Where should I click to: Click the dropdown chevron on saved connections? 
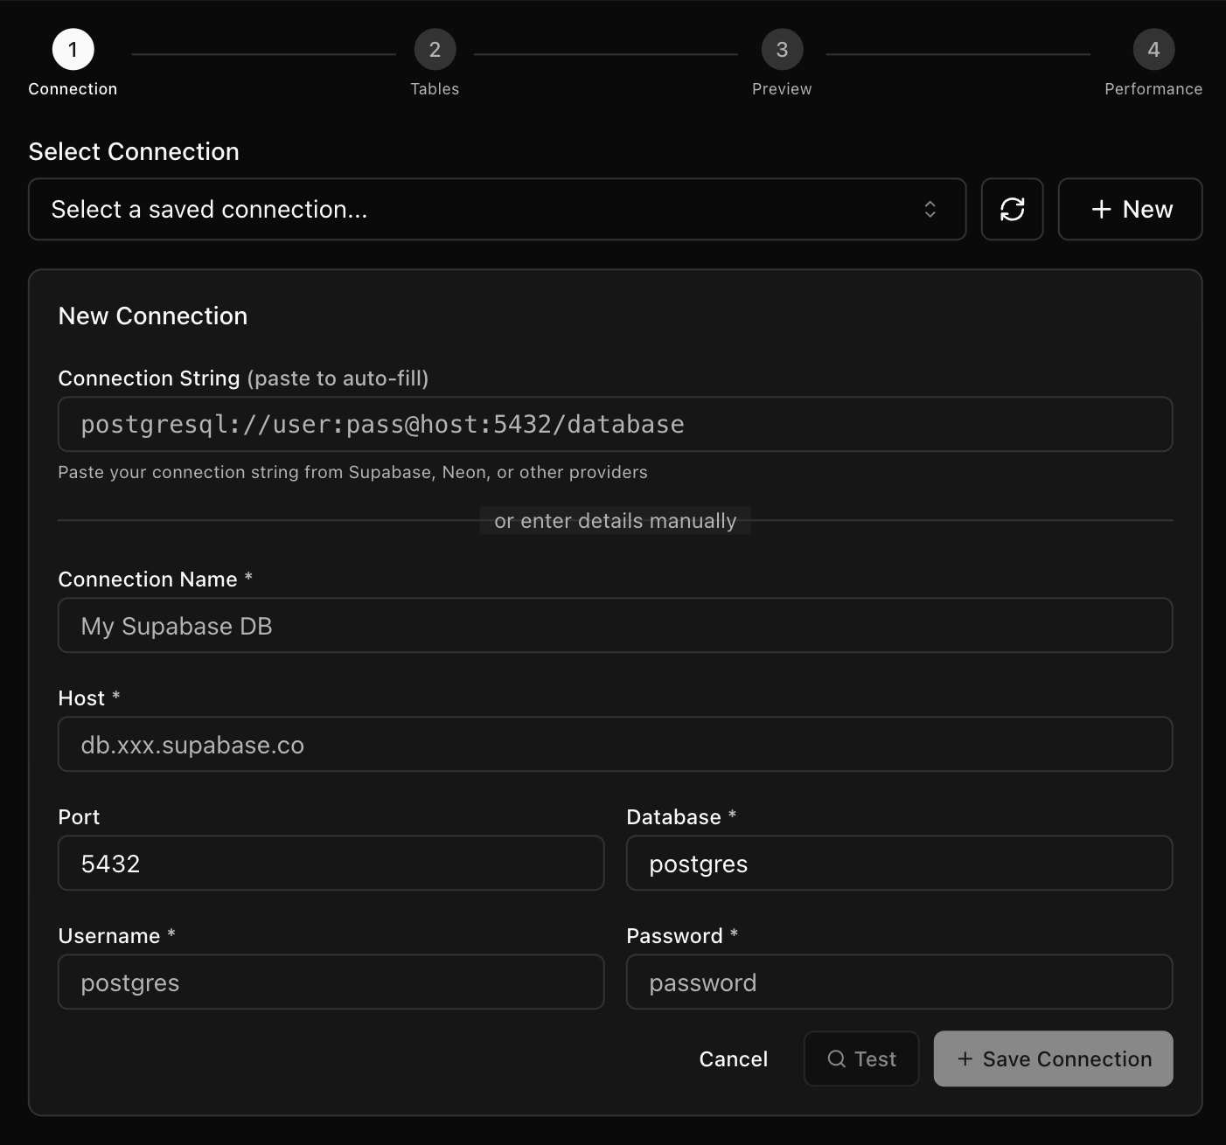pyautogui.click(x=930, y=209)
